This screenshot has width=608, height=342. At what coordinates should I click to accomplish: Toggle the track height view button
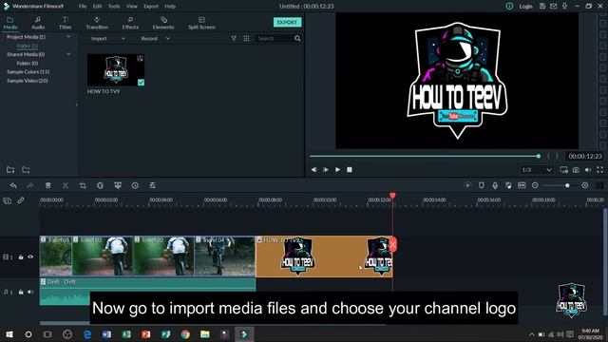[599, 186]
